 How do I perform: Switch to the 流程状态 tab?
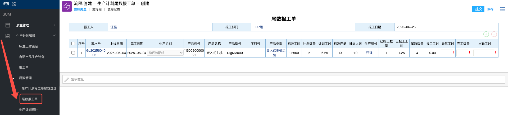pyautogui.click(x=114, y=10)
